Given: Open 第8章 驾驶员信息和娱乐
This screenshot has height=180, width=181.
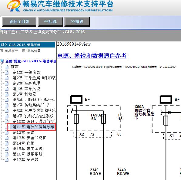Looking at the screenshot, I should [x=34, y=110].
